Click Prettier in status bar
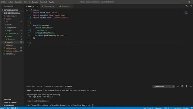The image size is (193, 109). pos(186,108)
